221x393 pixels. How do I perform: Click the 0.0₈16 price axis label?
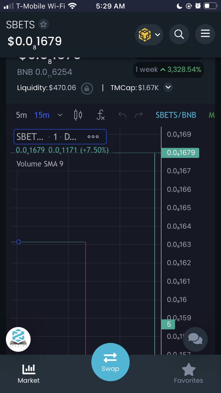[177, 300]
